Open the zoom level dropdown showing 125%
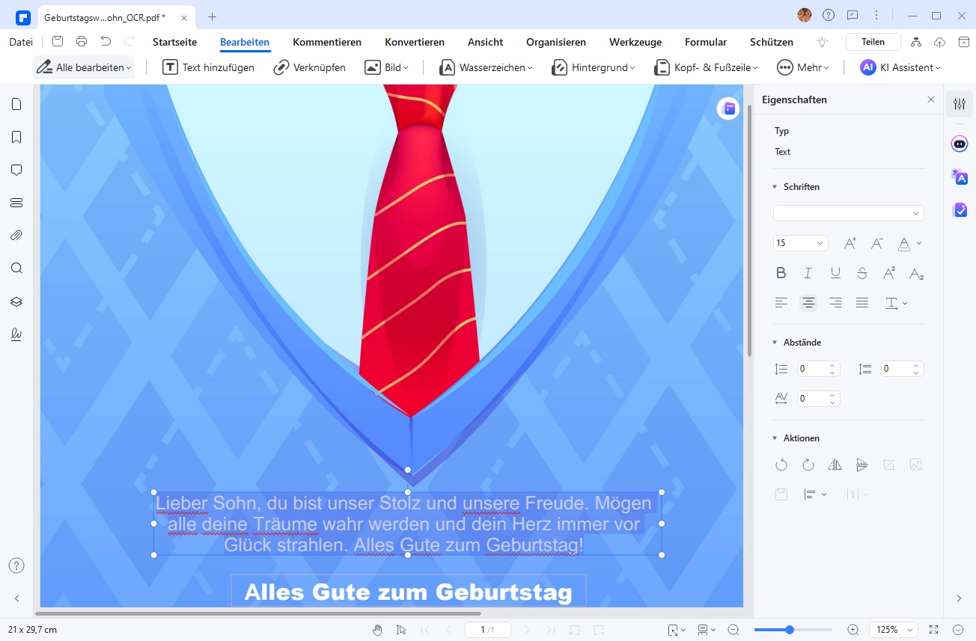Screen dimensions: 976x641 (894, 630)
